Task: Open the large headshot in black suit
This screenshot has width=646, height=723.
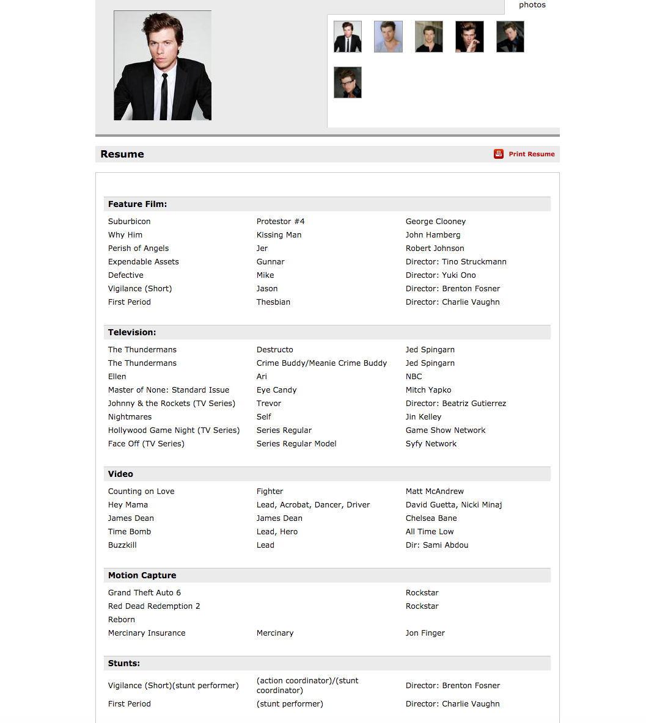Action: point(163,65)
